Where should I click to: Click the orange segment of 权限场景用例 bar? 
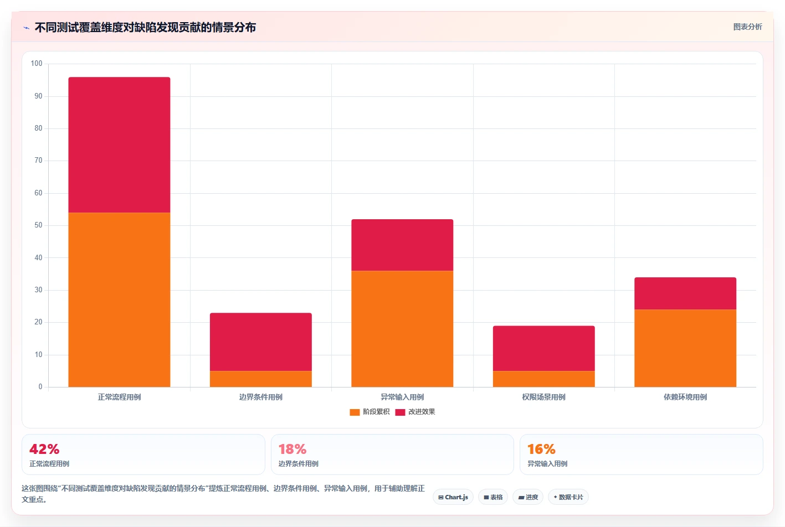click(544, 379)
